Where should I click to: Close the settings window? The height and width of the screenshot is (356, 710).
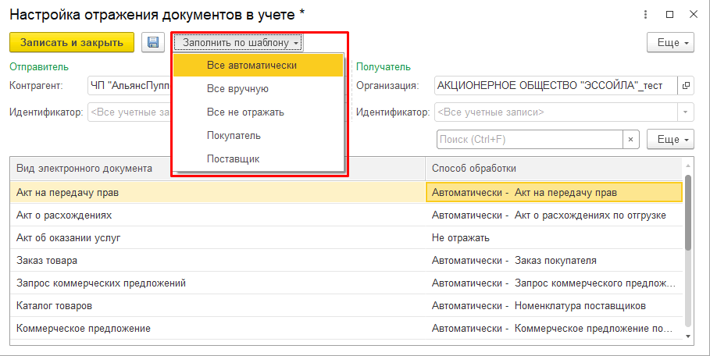point(693,14)
